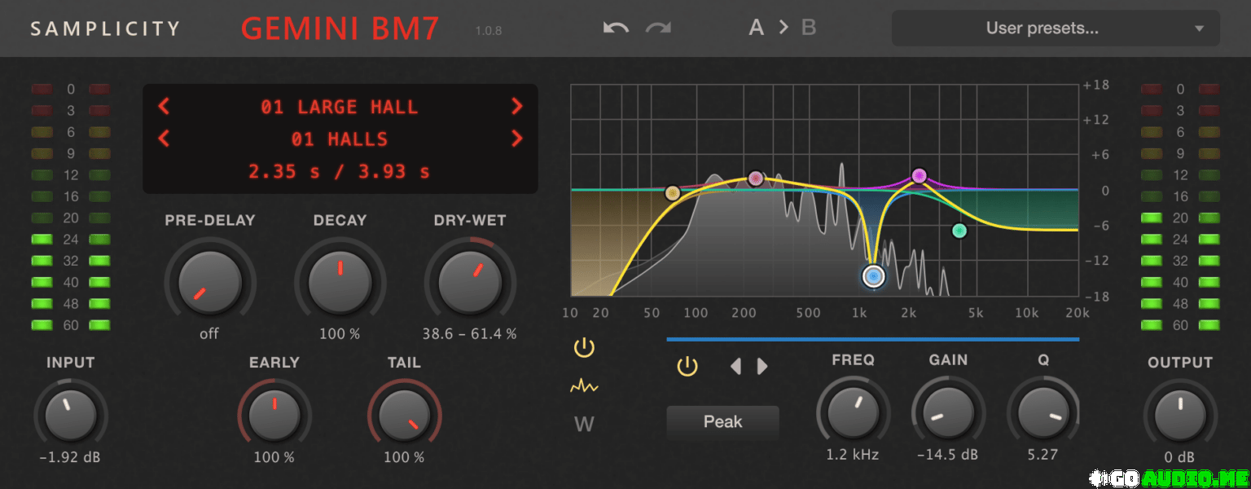Click the 100 % value under EARLY
The height and width of the screenshot is (489, 1251).
[274, 457]
